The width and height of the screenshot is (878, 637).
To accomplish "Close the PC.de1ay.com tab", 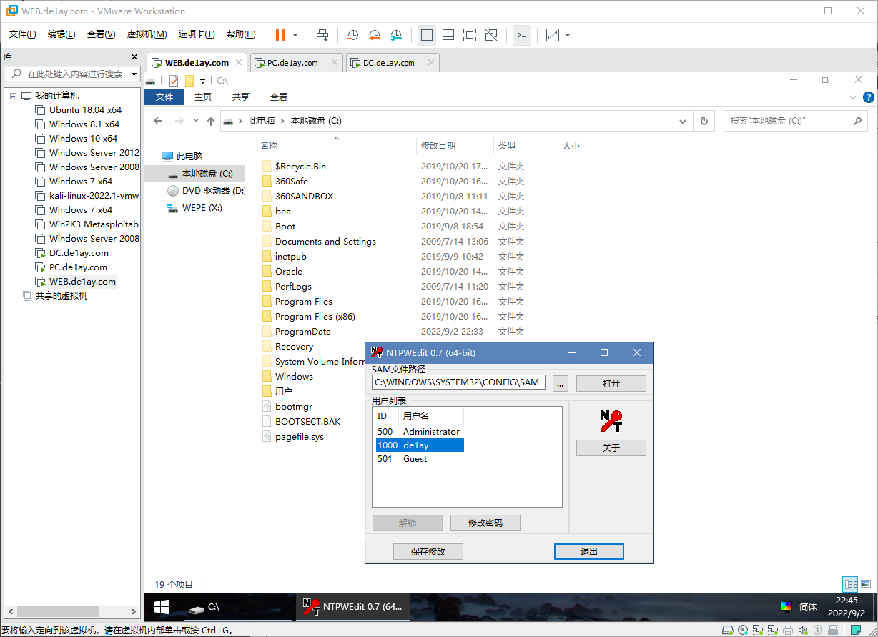I will click(334, 63).
